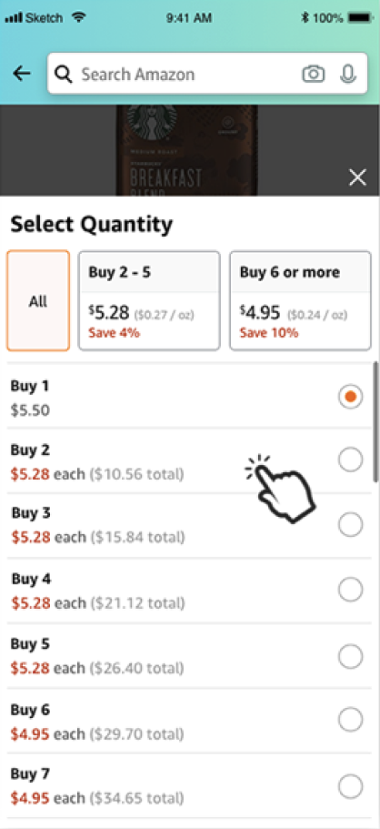Select the Buy 1 radio button
This screenshot has height=829, width=380.
click(x=350, y=397)
